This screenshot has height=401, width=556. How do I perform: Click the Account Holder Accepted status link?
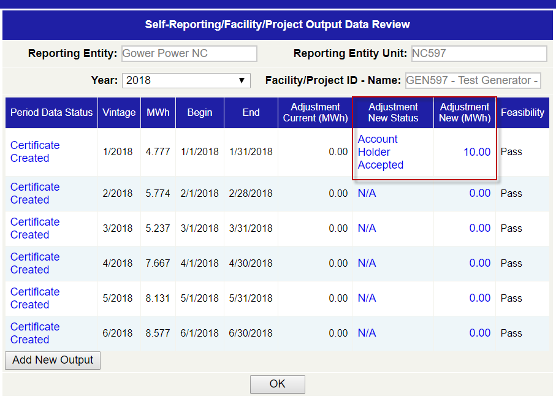pos(380,152)
